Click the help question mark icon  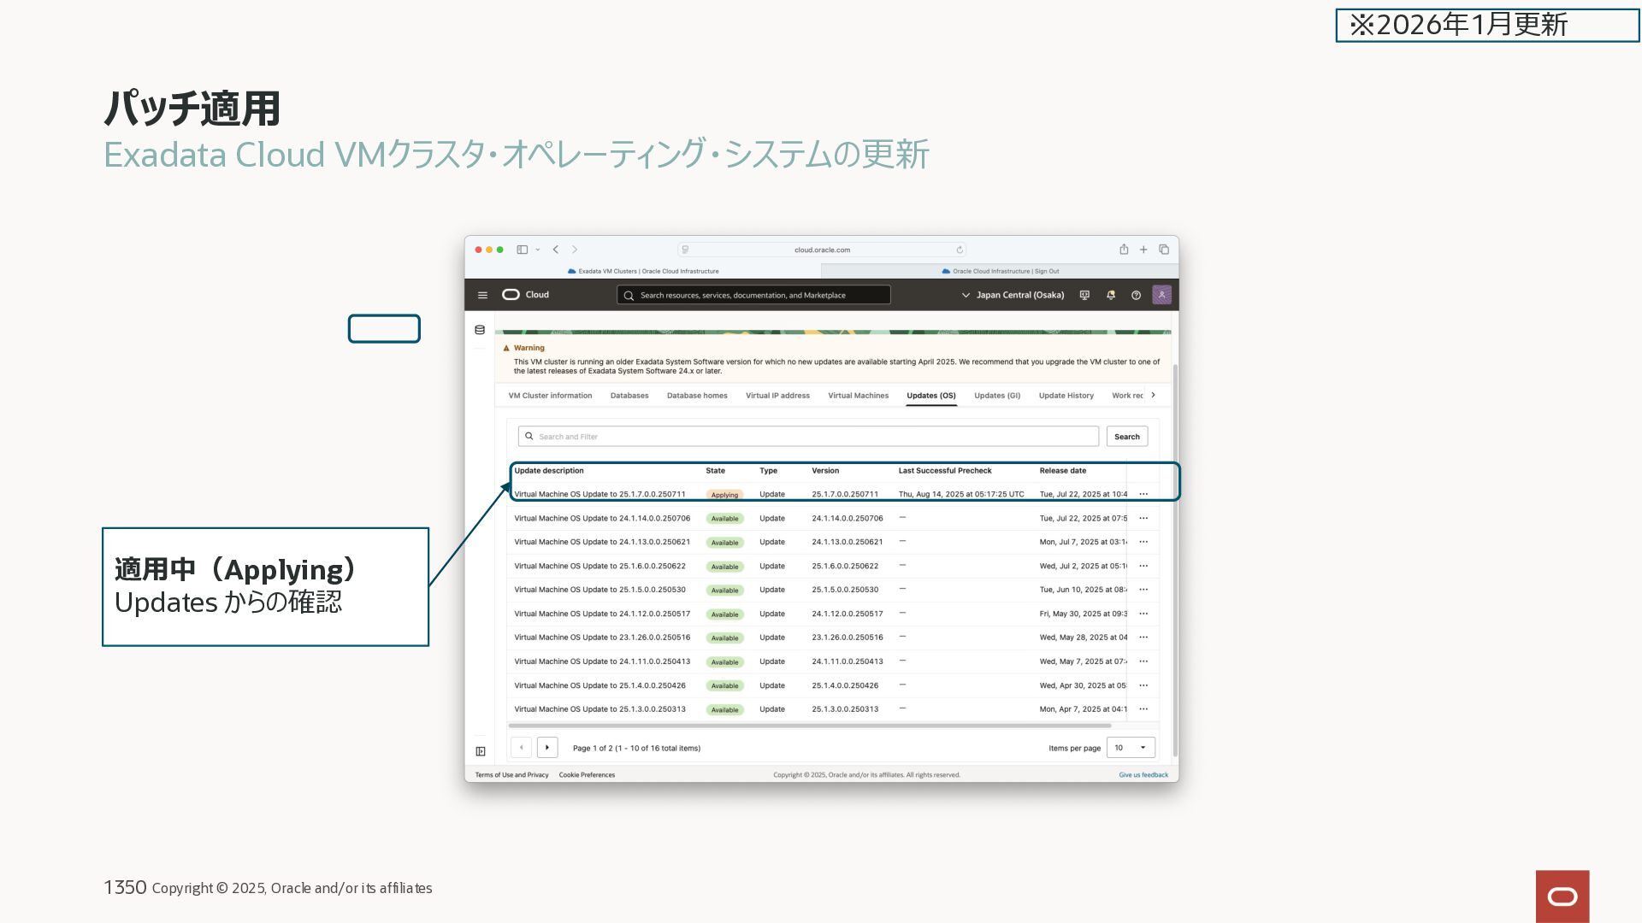(1136, 295)
